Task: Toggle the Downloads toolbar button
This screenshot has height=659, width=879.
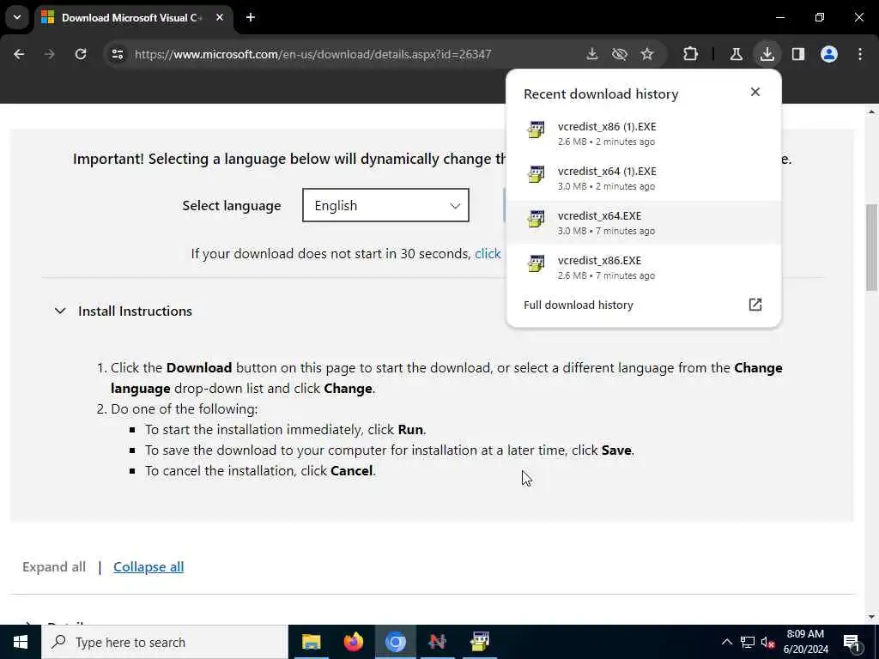Action: [767, 54]
